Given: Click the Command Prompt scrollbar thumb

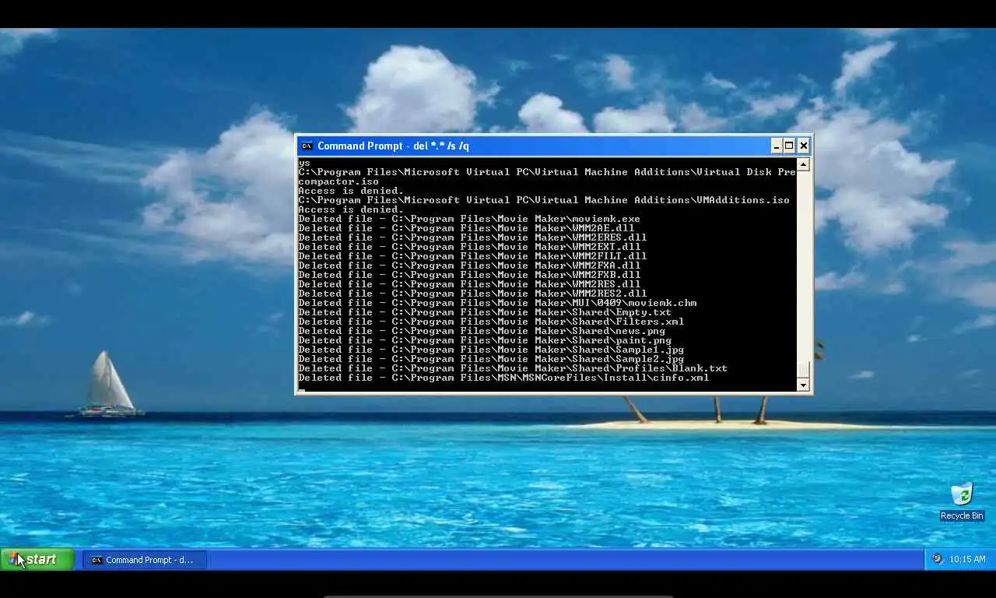Looking at the screenshot, I should click(x=803, y=370).
